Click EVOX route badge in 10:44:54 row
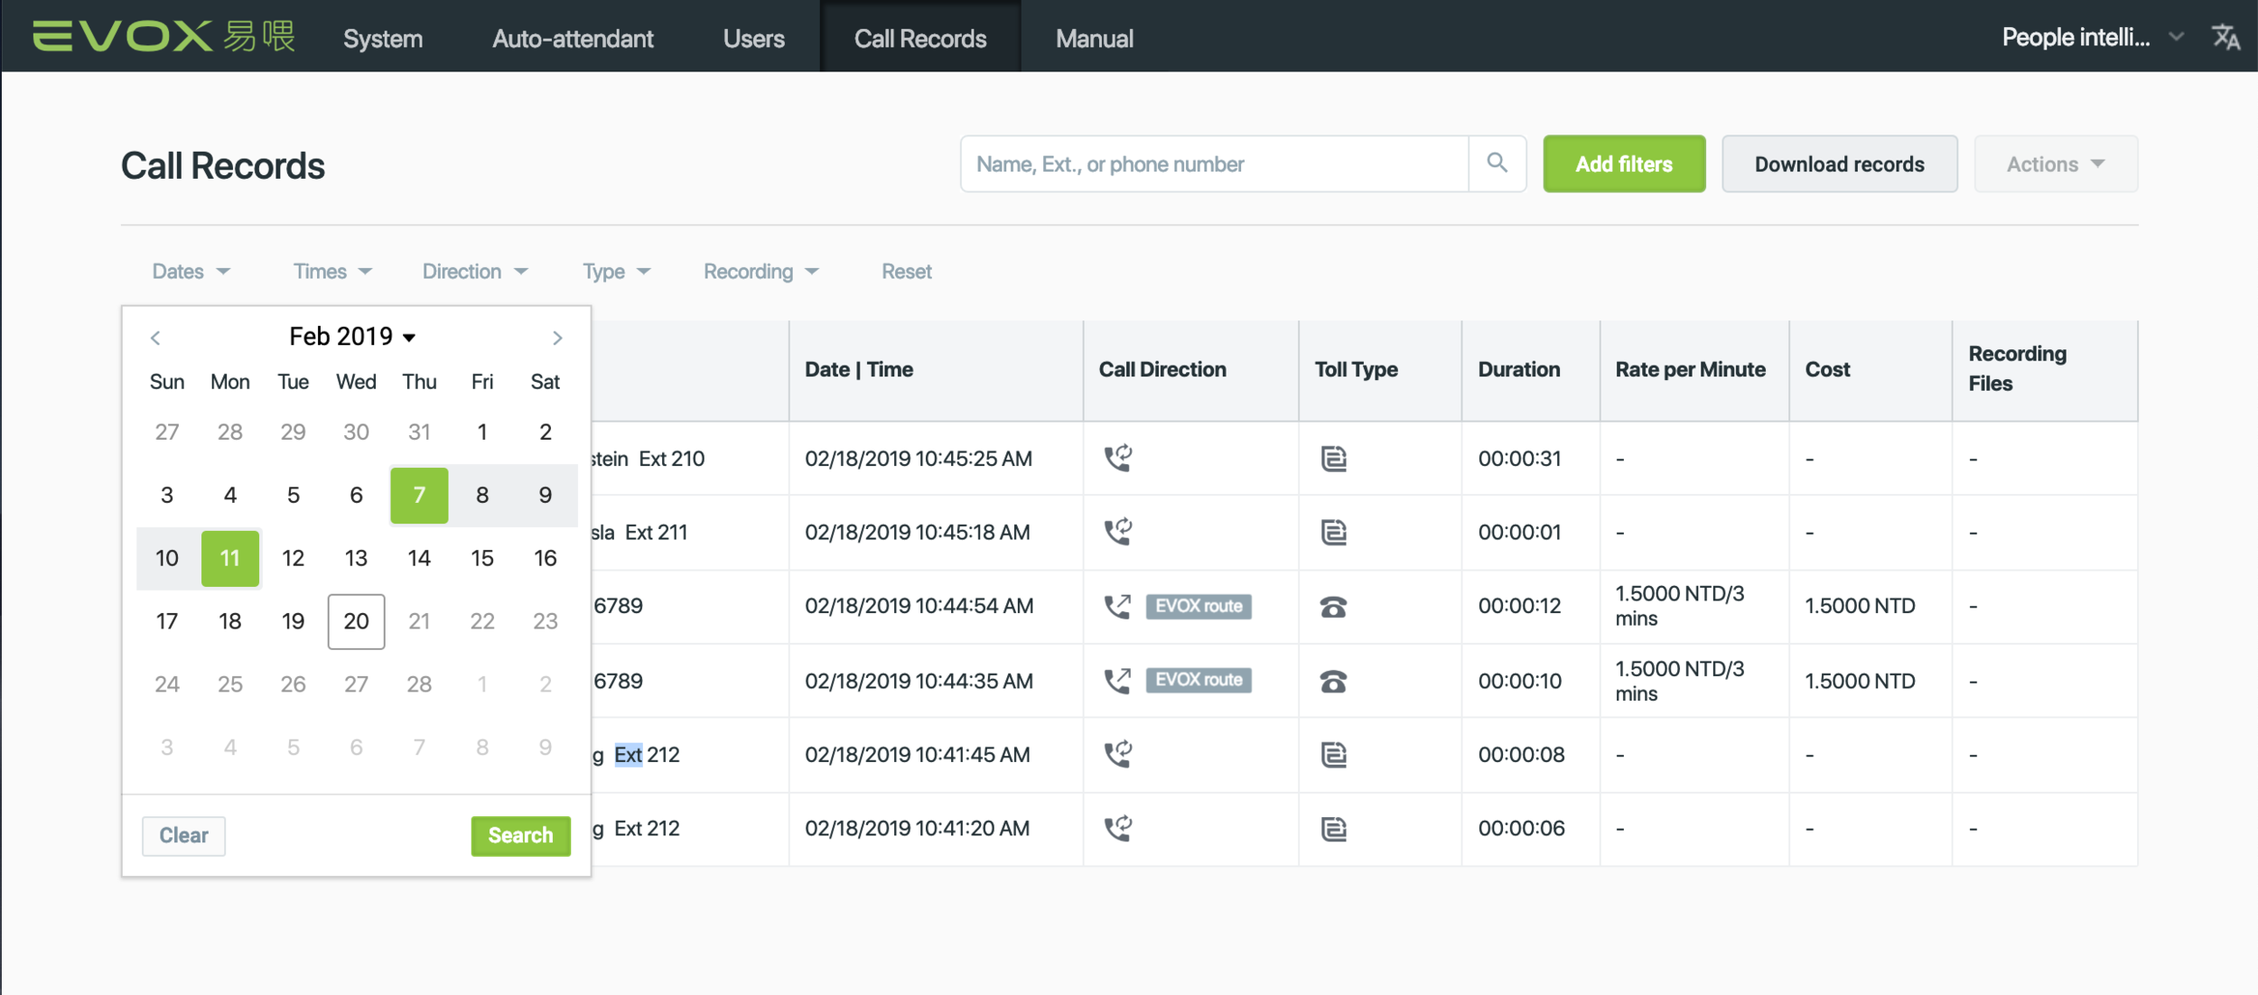Screen dimensions: 2258x995 pos(1199,606)
